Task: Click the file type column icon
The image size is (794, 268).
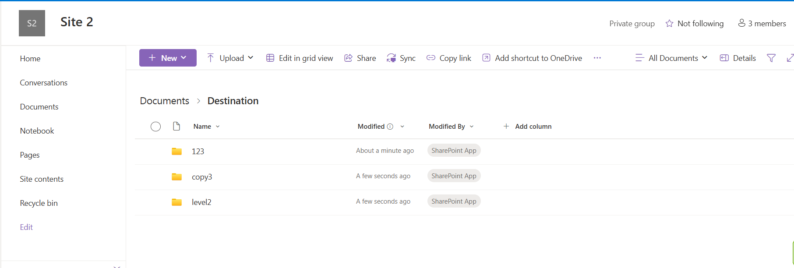Action: point(176,126)
